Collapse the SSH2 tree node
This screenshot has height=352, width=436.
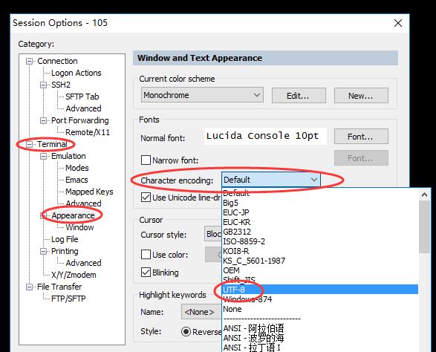(x=43, y=85)
